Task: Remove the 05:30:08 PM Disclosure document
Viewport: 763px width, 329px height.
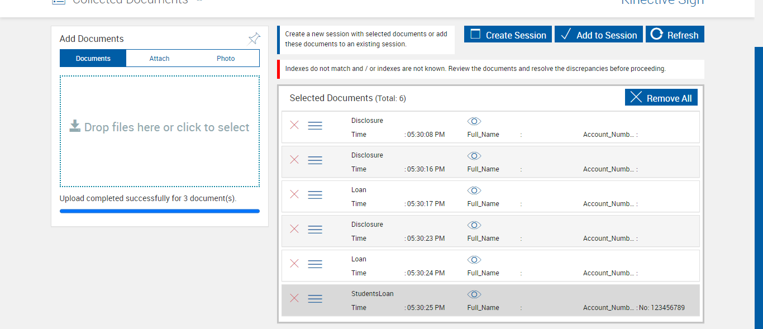Action: pyautogui.click(x=294, y=125)
